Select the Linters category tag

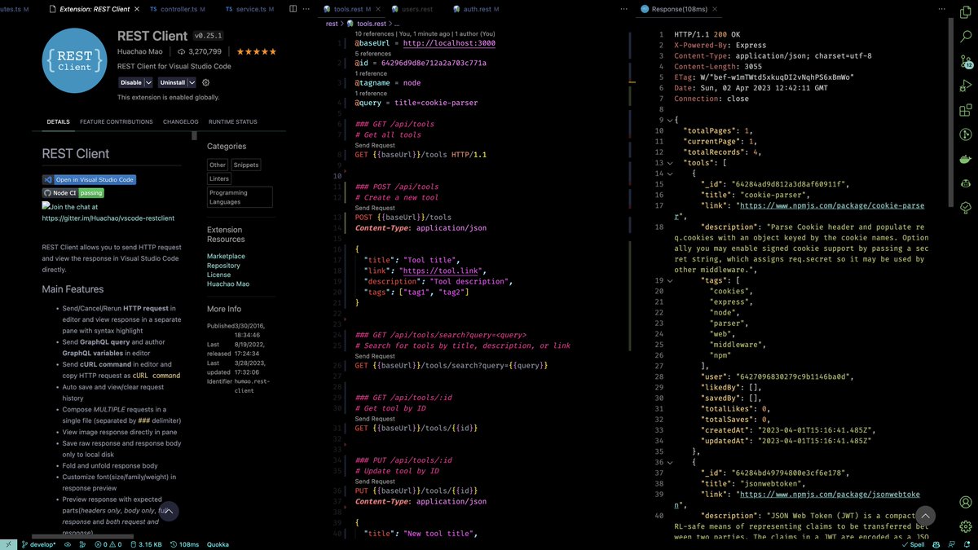[x=219, y=178]
